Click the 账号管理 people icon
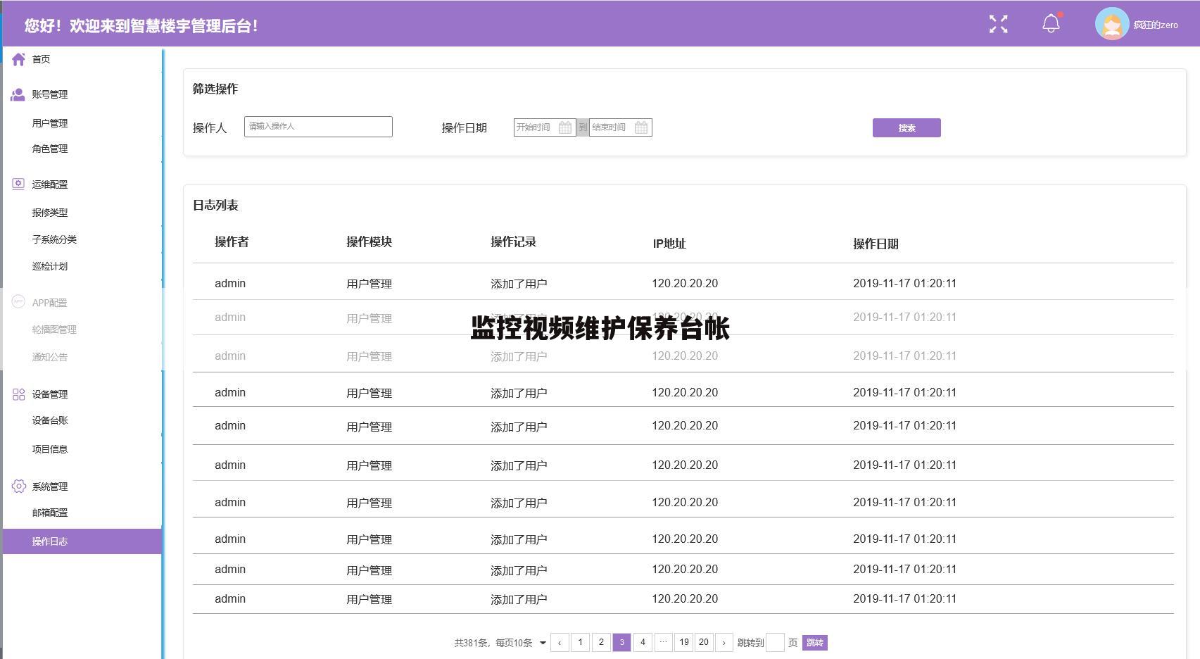 [18, 94]
